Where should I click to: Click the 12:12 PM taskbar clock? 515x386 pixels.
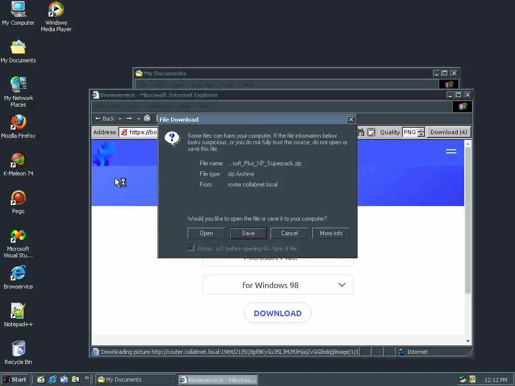(x=495, y=380)
